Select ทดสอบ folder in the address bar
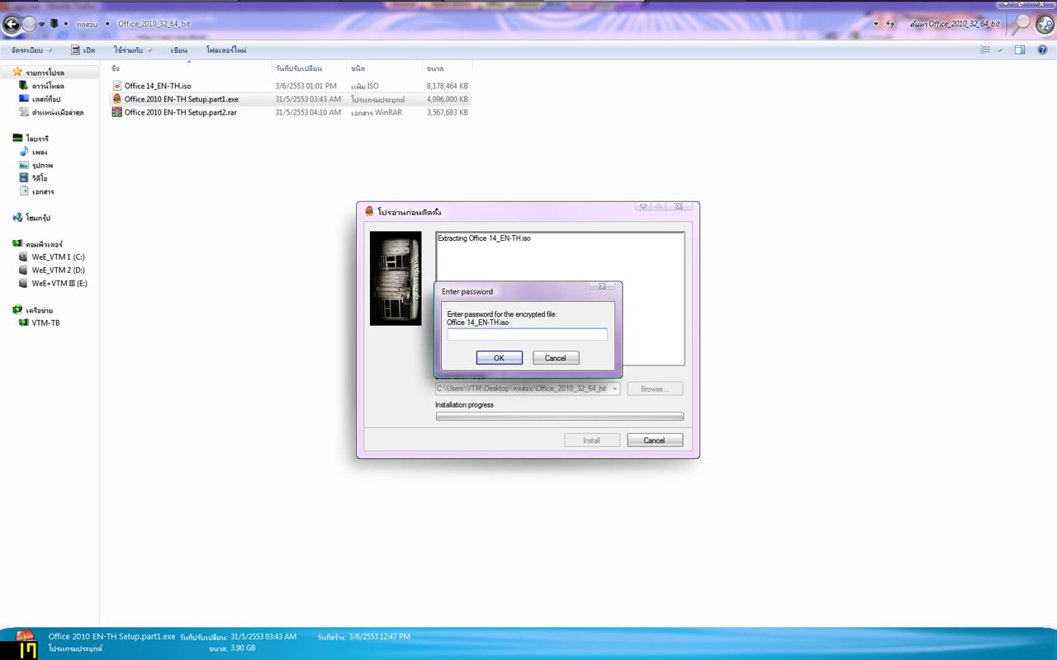This screenshot has width=1057, height=660. [87, 25]
